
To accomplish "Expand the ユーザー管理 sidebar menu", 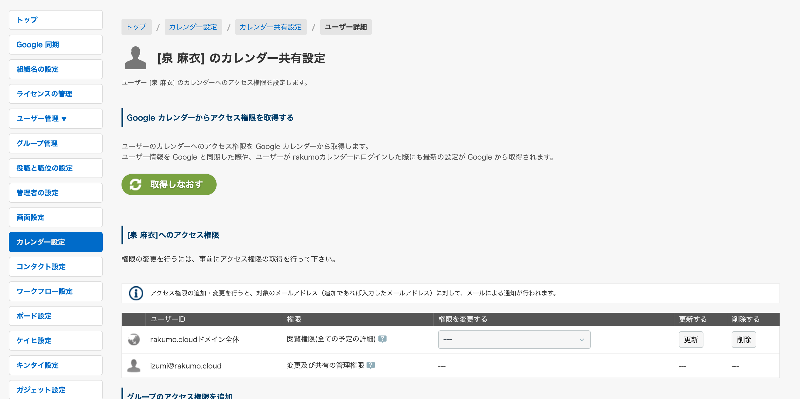I will 55,119.
